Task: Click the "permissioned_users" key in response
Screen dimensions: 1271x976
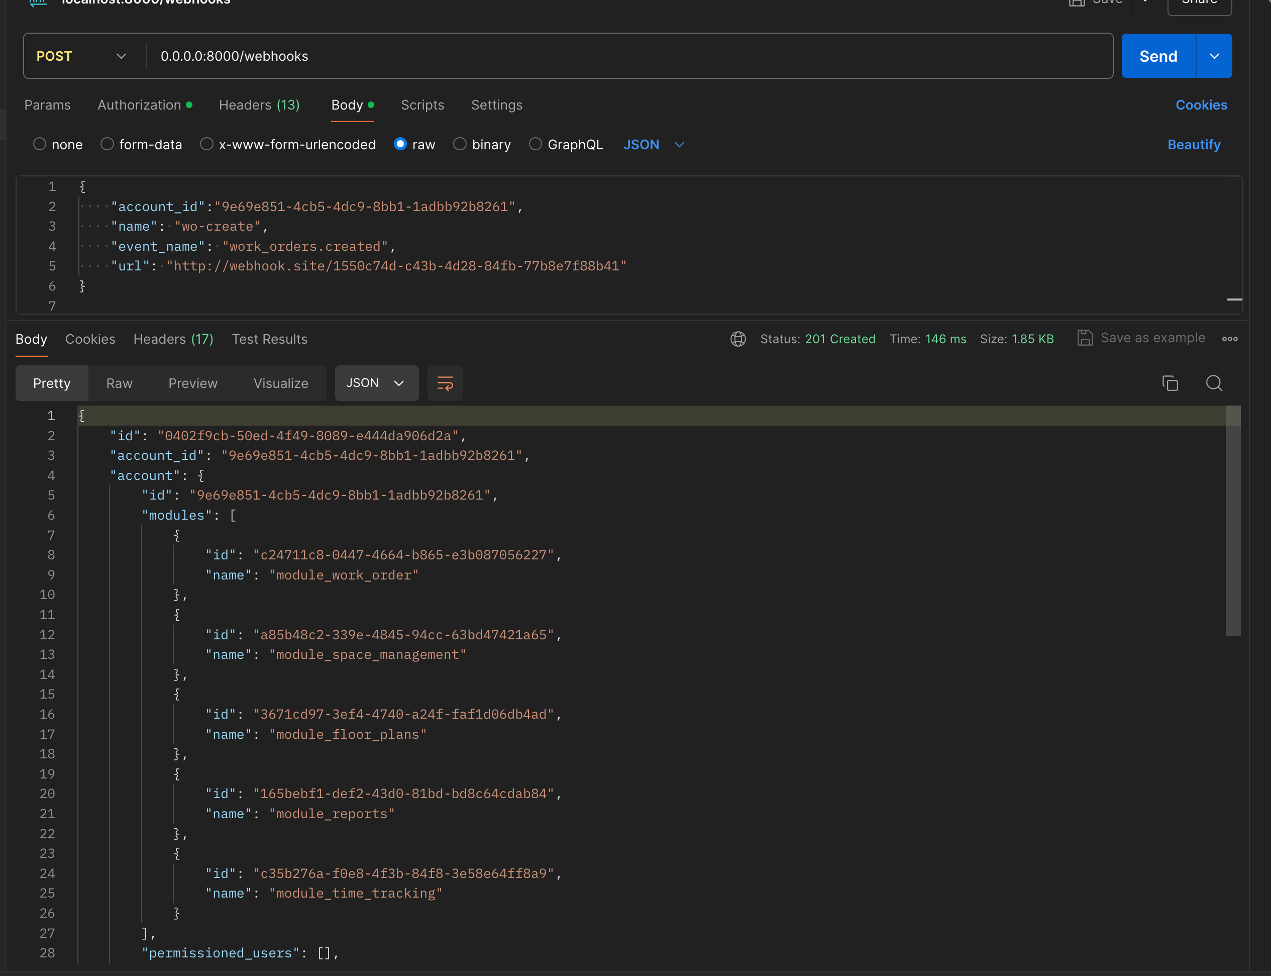Action: [x=221, y=953]
